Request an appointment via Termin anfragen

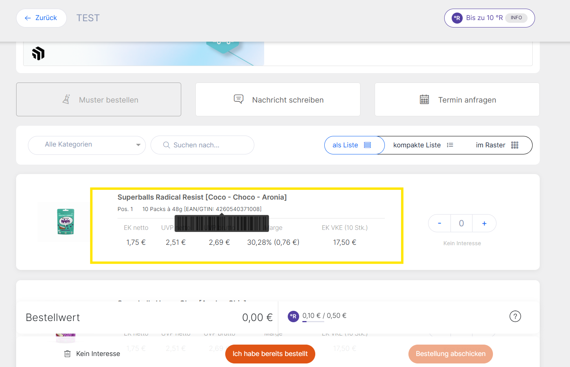[x=457, y=99]
